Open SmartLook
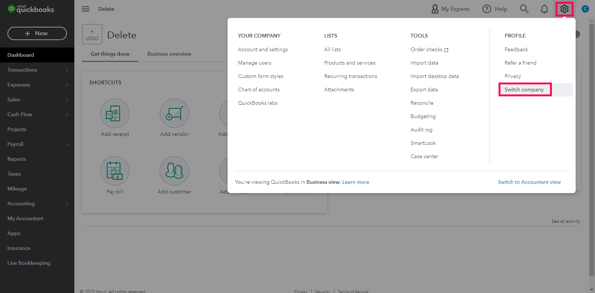 (423, 143)
